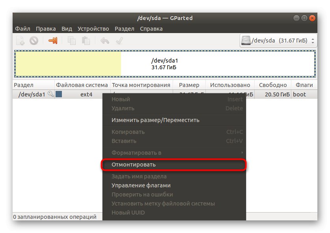Click the orange Resize/Move toolbar icon
This screenshot has height=233, width=330.
click(x=53, y=41)
